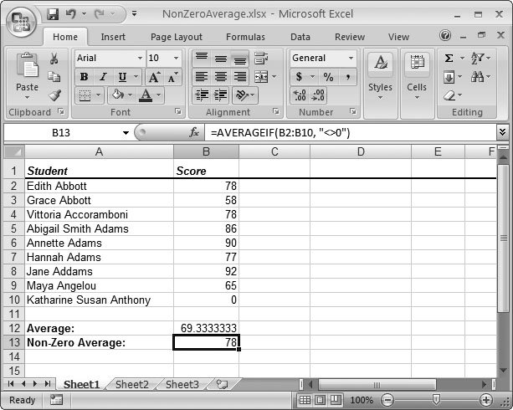The image size is (513, 410).
Task: Click the Wrap Text icon
Action: [x=261, y=59]
